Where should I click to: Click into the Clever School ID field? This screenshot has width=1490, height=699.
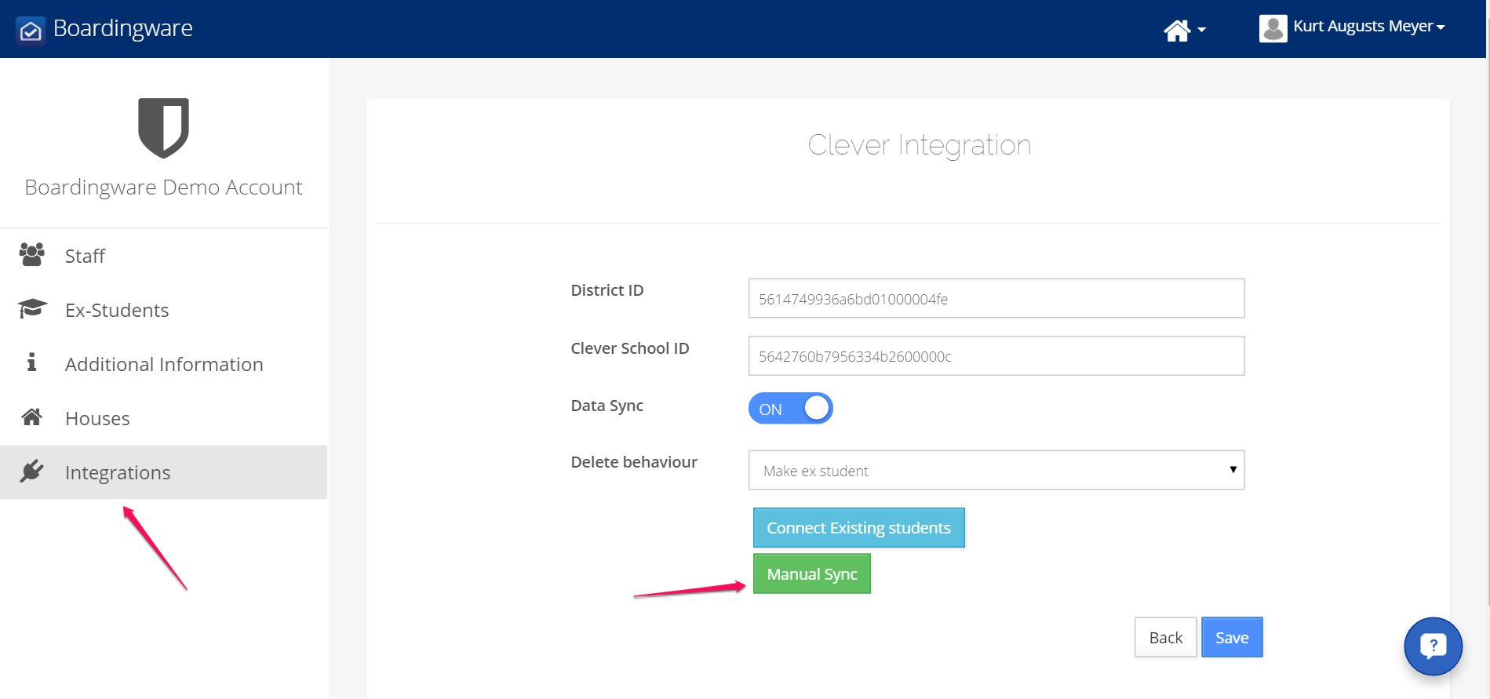[996, 355]
